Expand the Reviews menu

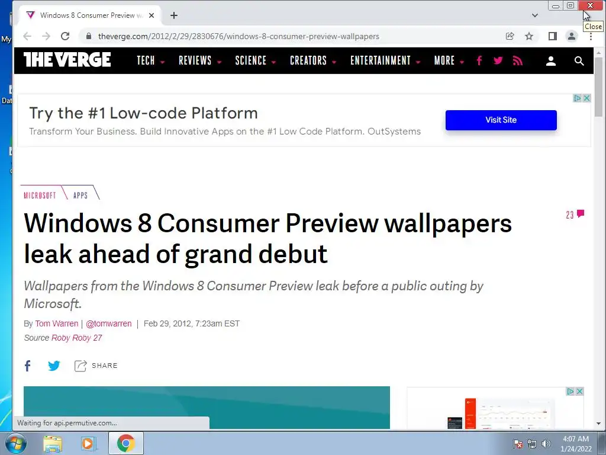(199, 61)
